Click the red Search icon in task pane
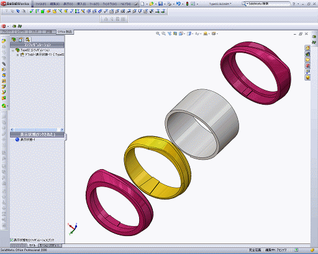 point(307,66)
